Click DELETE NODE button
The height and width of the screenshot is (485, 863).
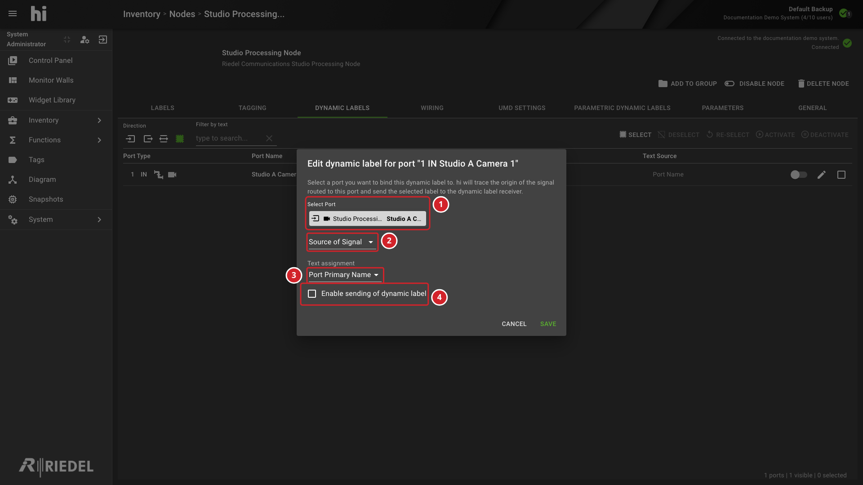click(823, 84)
